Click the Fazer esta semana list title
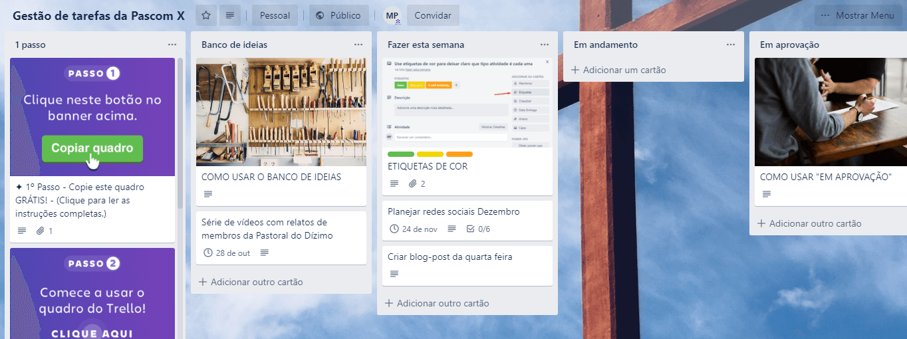Viewport: 907px width, 339px height. point(426,45)
